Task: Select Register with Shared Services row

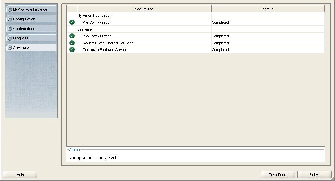Action: tap(196, 43)
